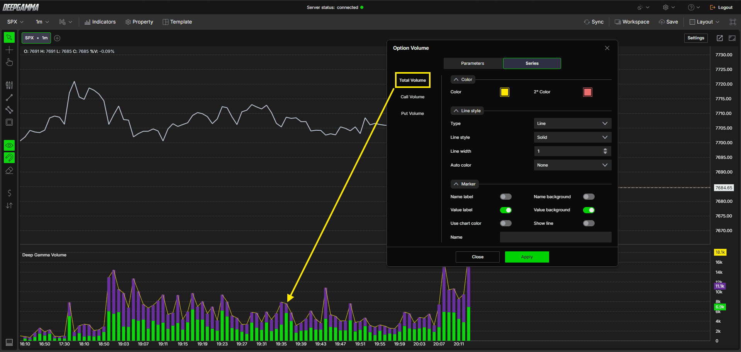Select the rectangle shape tool
Image resolution: width=741 pixels, height=352 pixels.
coord(9,122)
